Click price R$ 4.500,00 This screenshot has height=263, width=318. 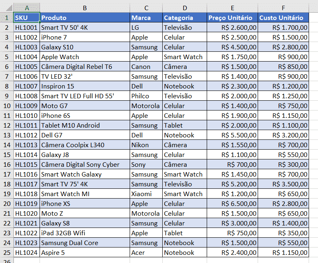click(x=232, y=47)
